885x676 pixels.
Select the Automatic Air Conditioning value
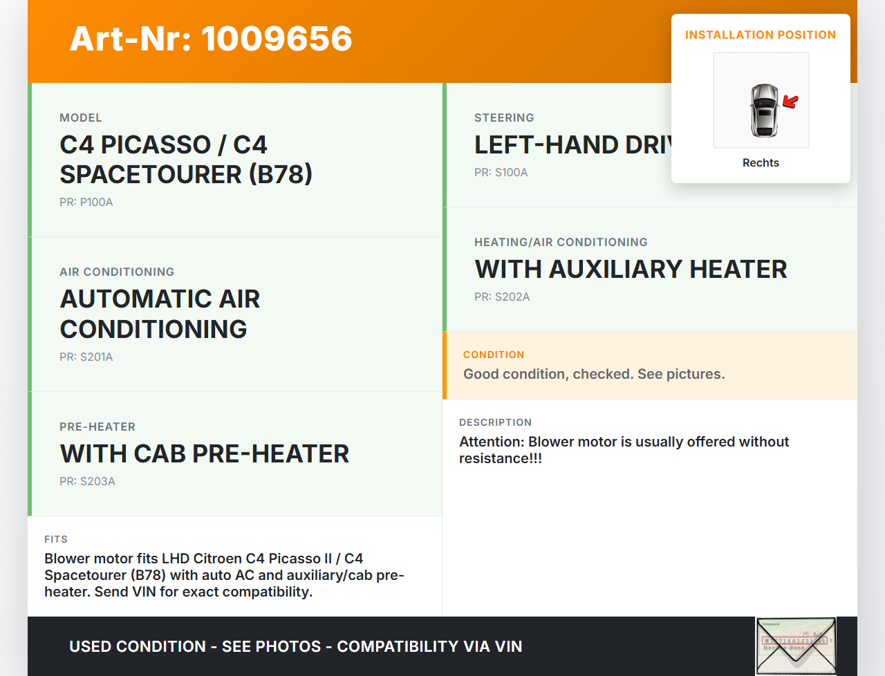point(160,314)
